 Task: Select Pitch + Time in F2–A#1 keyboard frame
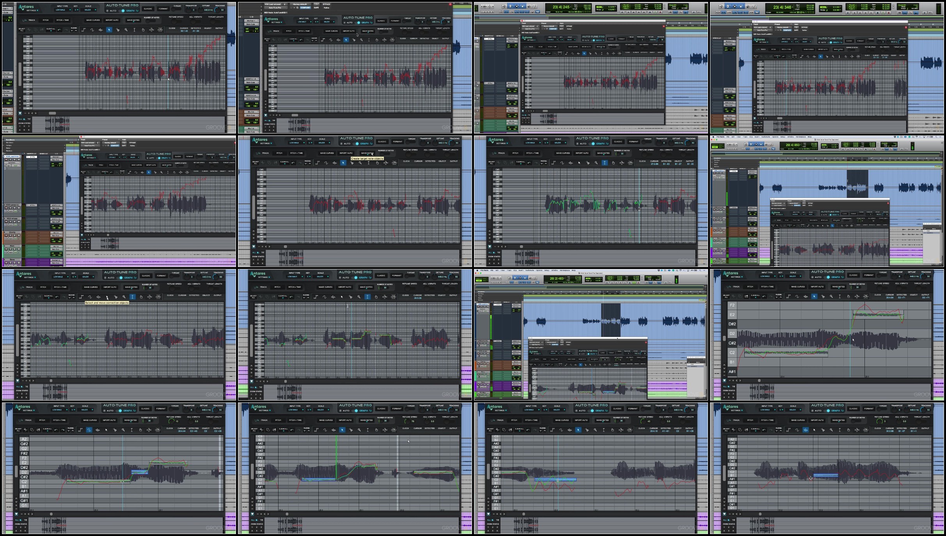coord(767,287)
